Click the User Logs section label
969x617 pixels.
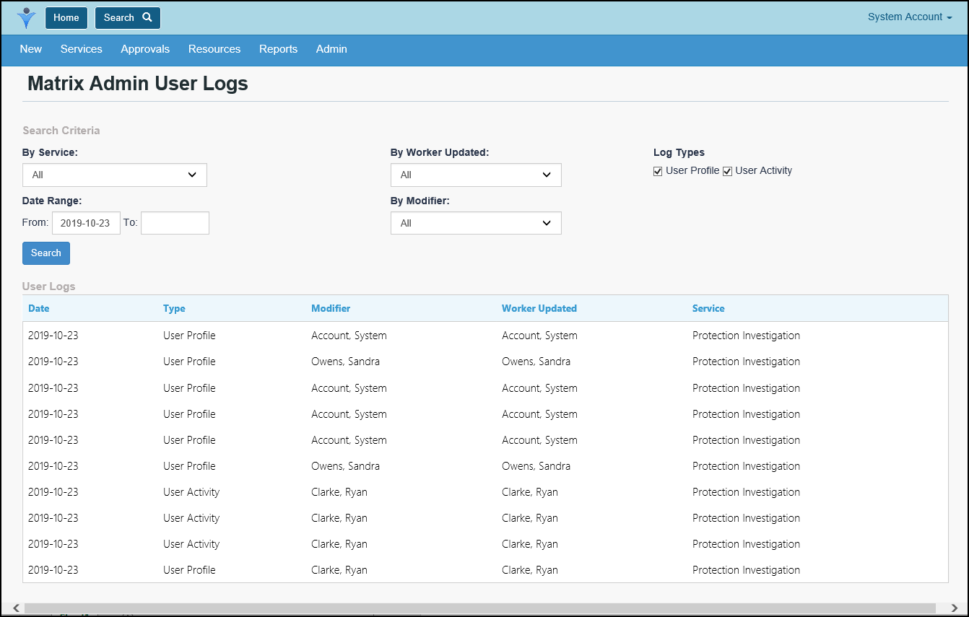(x=49, y=286)
